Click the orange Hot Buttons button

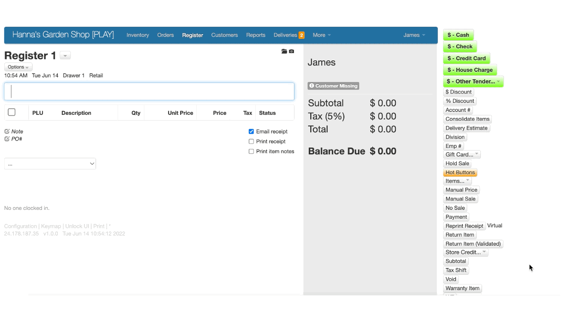460,173
